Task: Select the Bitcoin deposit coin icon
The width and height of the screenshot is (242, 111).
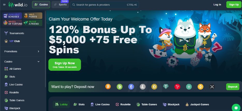Action: pos(108,87)
